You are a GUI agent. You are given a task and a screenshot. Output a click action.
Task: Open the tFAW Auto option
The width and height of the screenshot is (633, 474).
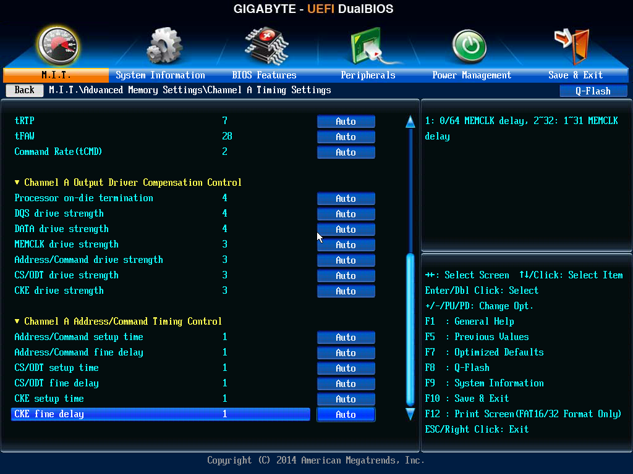coord(346,136)
